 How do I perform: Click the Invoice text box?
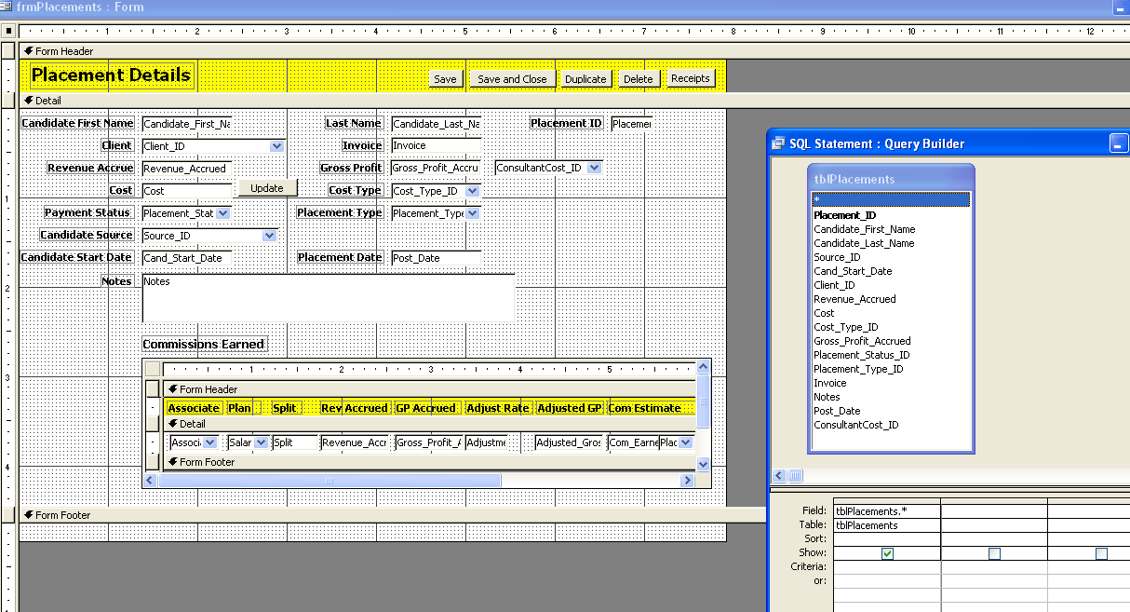click(x=436, y=145)
